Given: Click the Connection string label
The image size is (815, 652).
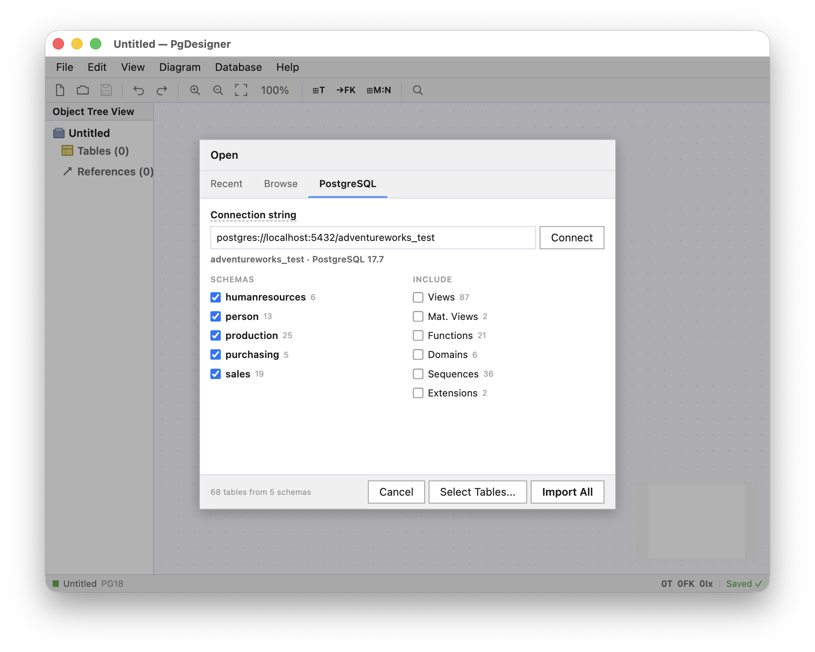Looking at the screenshot, I should click(253, 215).
